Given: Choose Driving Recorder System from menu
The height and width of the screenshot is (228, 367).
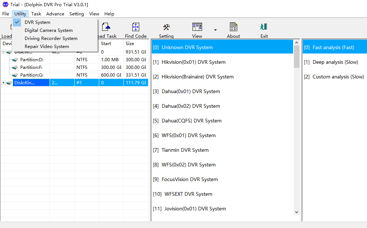Looking at the screenshot, I should tap(55, 38).
